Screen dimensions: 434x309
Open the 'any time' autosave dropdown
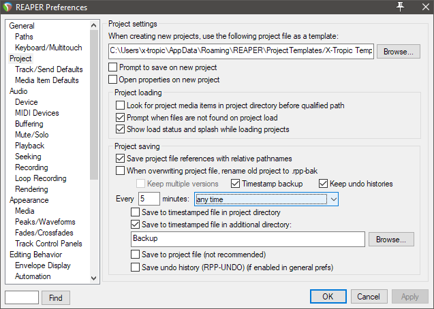pos(266,199)
